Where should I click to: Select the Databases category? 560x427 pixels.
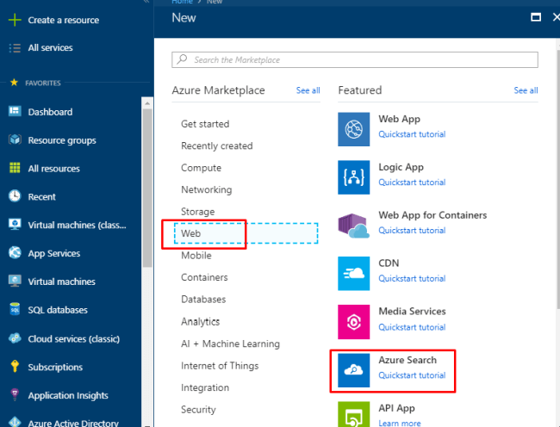[203, 299]
